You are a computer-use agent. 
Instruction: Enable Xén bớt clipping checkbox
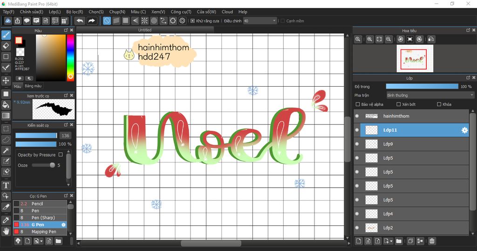pos(399,104)
